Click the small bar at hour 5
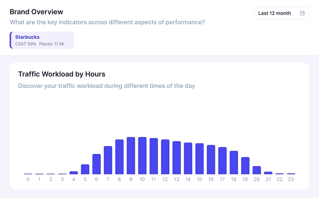The width and height of the screenshot is (319, 198). tap(85, 169)
